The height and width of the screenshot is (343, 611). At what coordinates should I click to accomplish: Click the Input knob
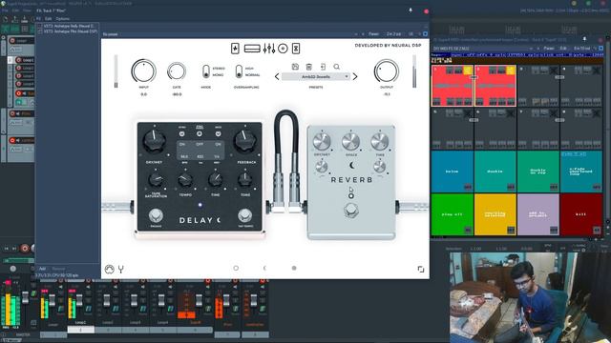(144, 71)
